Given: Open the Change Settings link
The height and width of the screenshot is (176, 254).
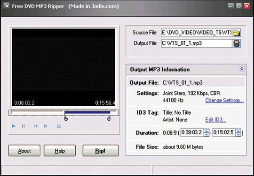Looking at the screenshot, I should [224, 101].
